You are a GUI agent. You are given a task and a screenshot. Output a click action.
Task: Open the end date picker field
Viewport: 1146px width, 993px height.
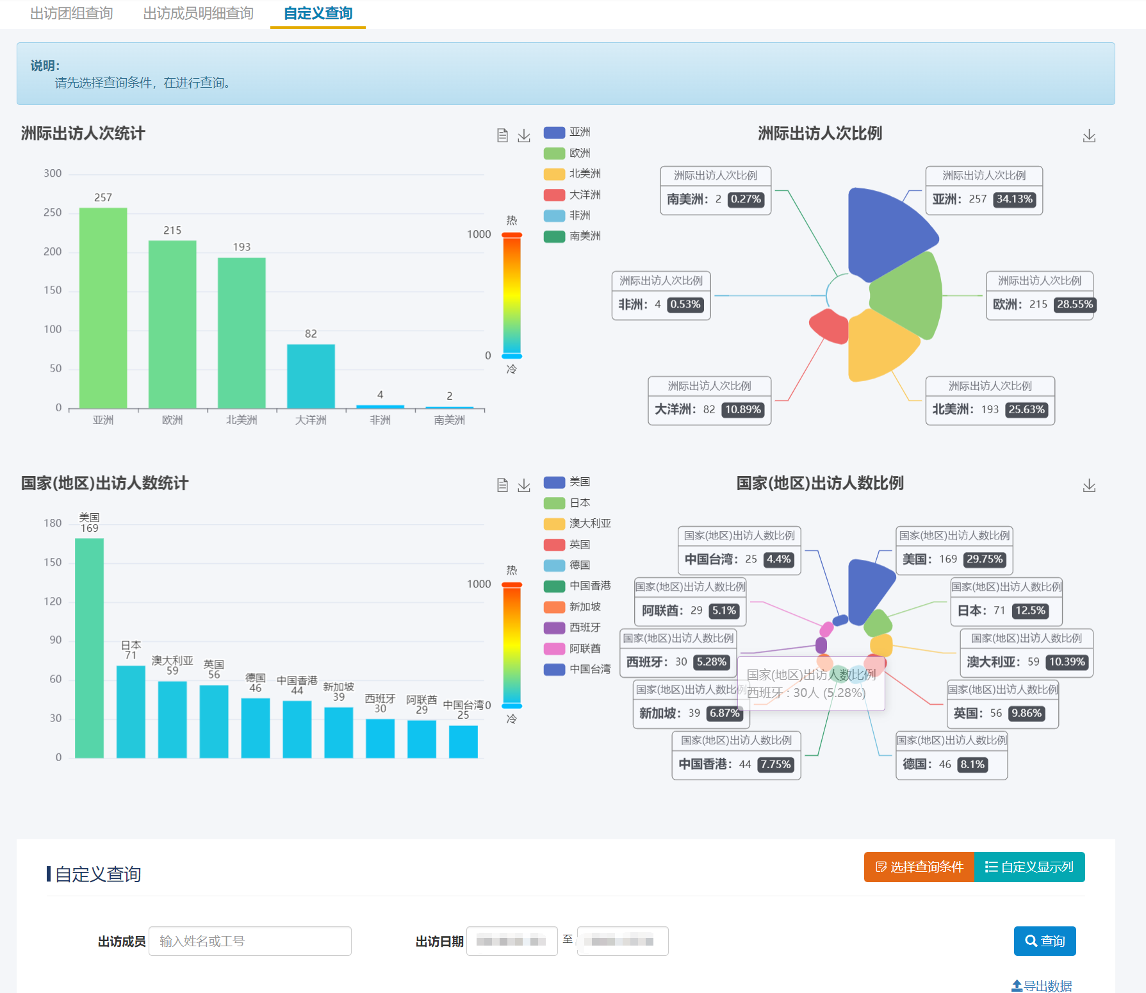point(622,941)
